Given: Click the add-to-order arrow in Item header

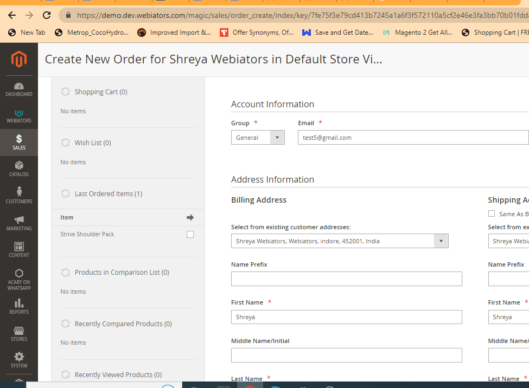Looking at the screenshot, I should tap(190, 217).
